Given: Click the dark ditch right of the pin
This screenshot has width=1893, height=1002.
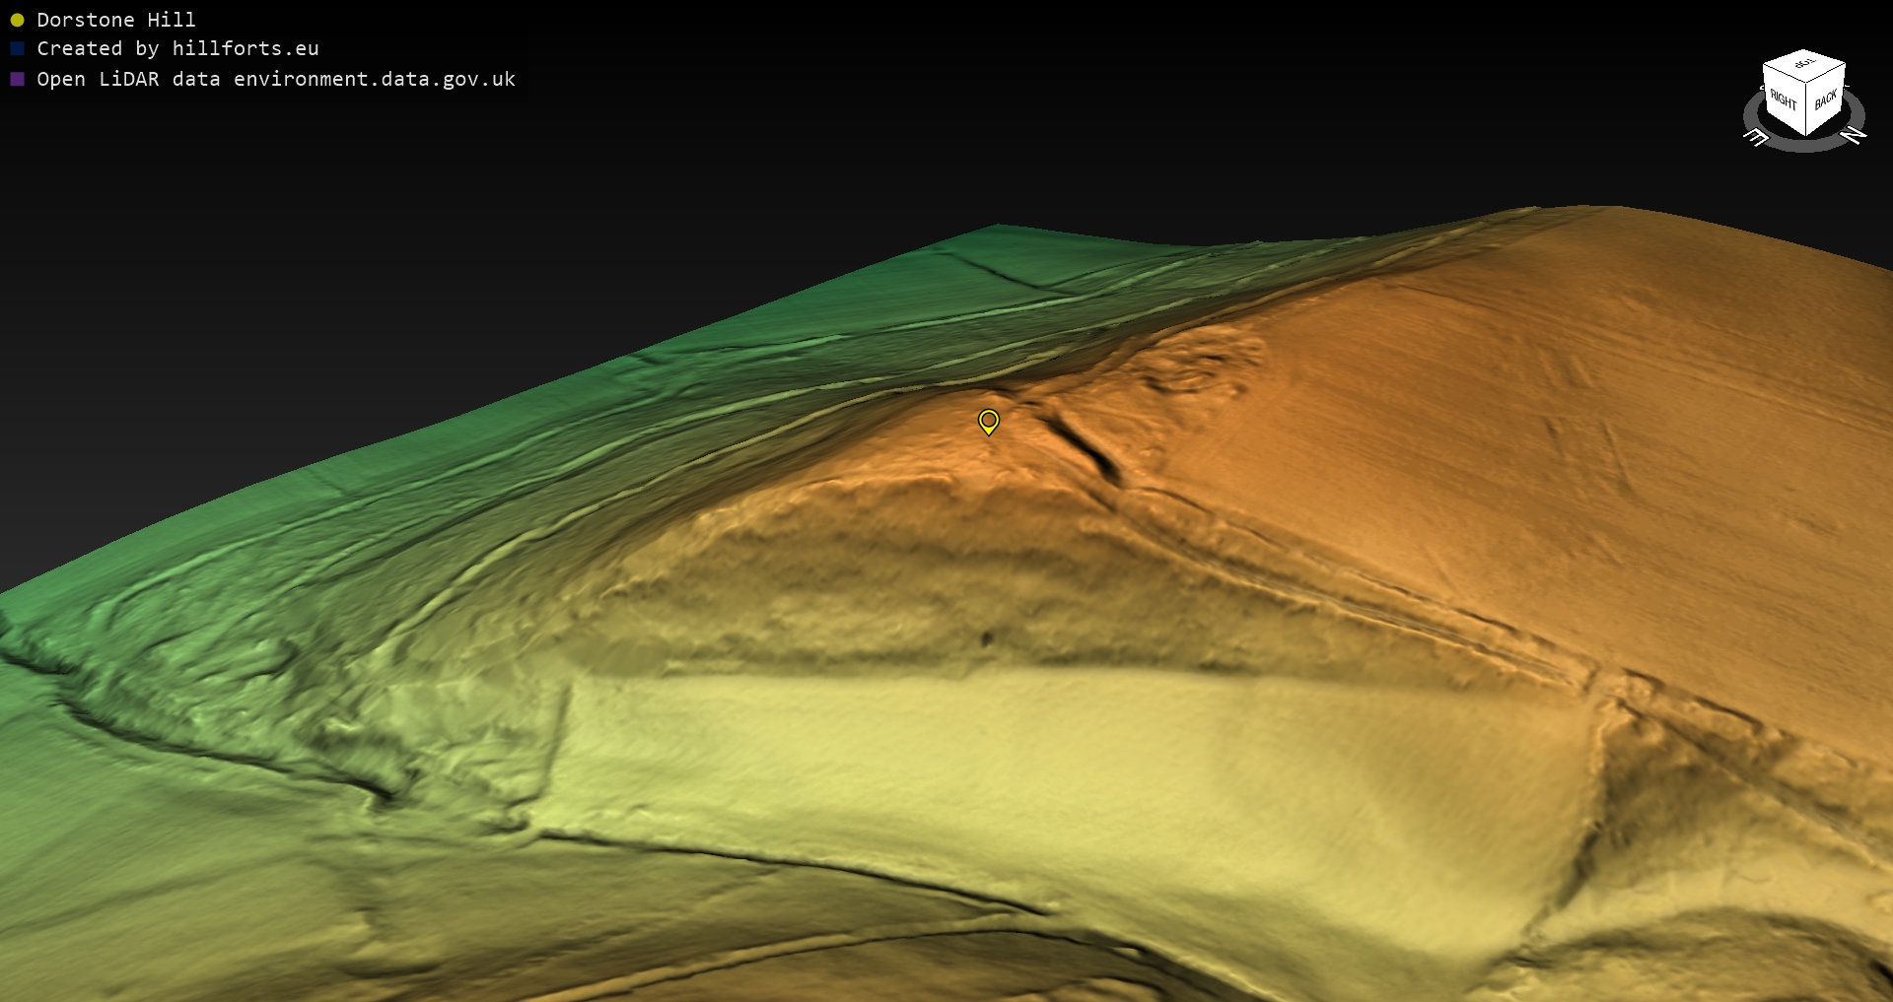Looking at the screenshot, I should pyautogui.click(x=1085, y=448).
